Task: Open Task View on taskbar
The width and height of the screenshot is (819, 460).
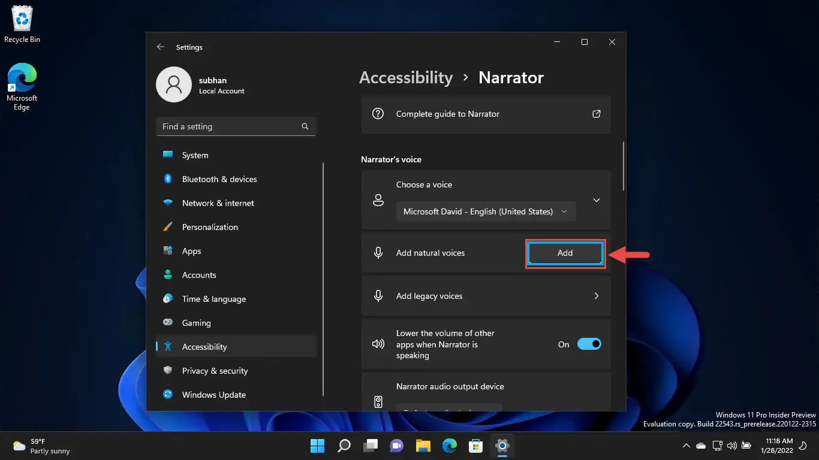Action: pos(371,446)
